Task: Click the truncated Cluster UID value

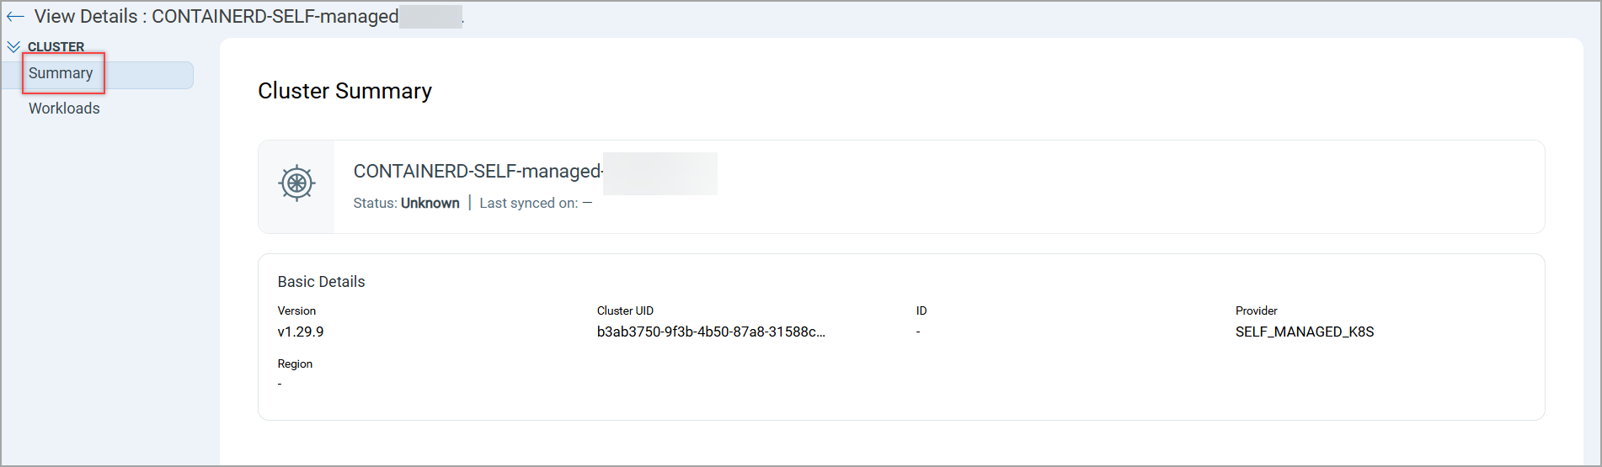Action: tap(710, 332)
